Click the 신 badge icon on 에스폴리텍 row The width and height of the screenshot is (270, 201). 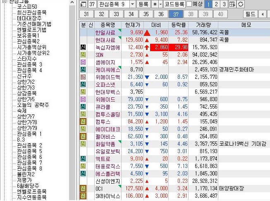point(83,173)
